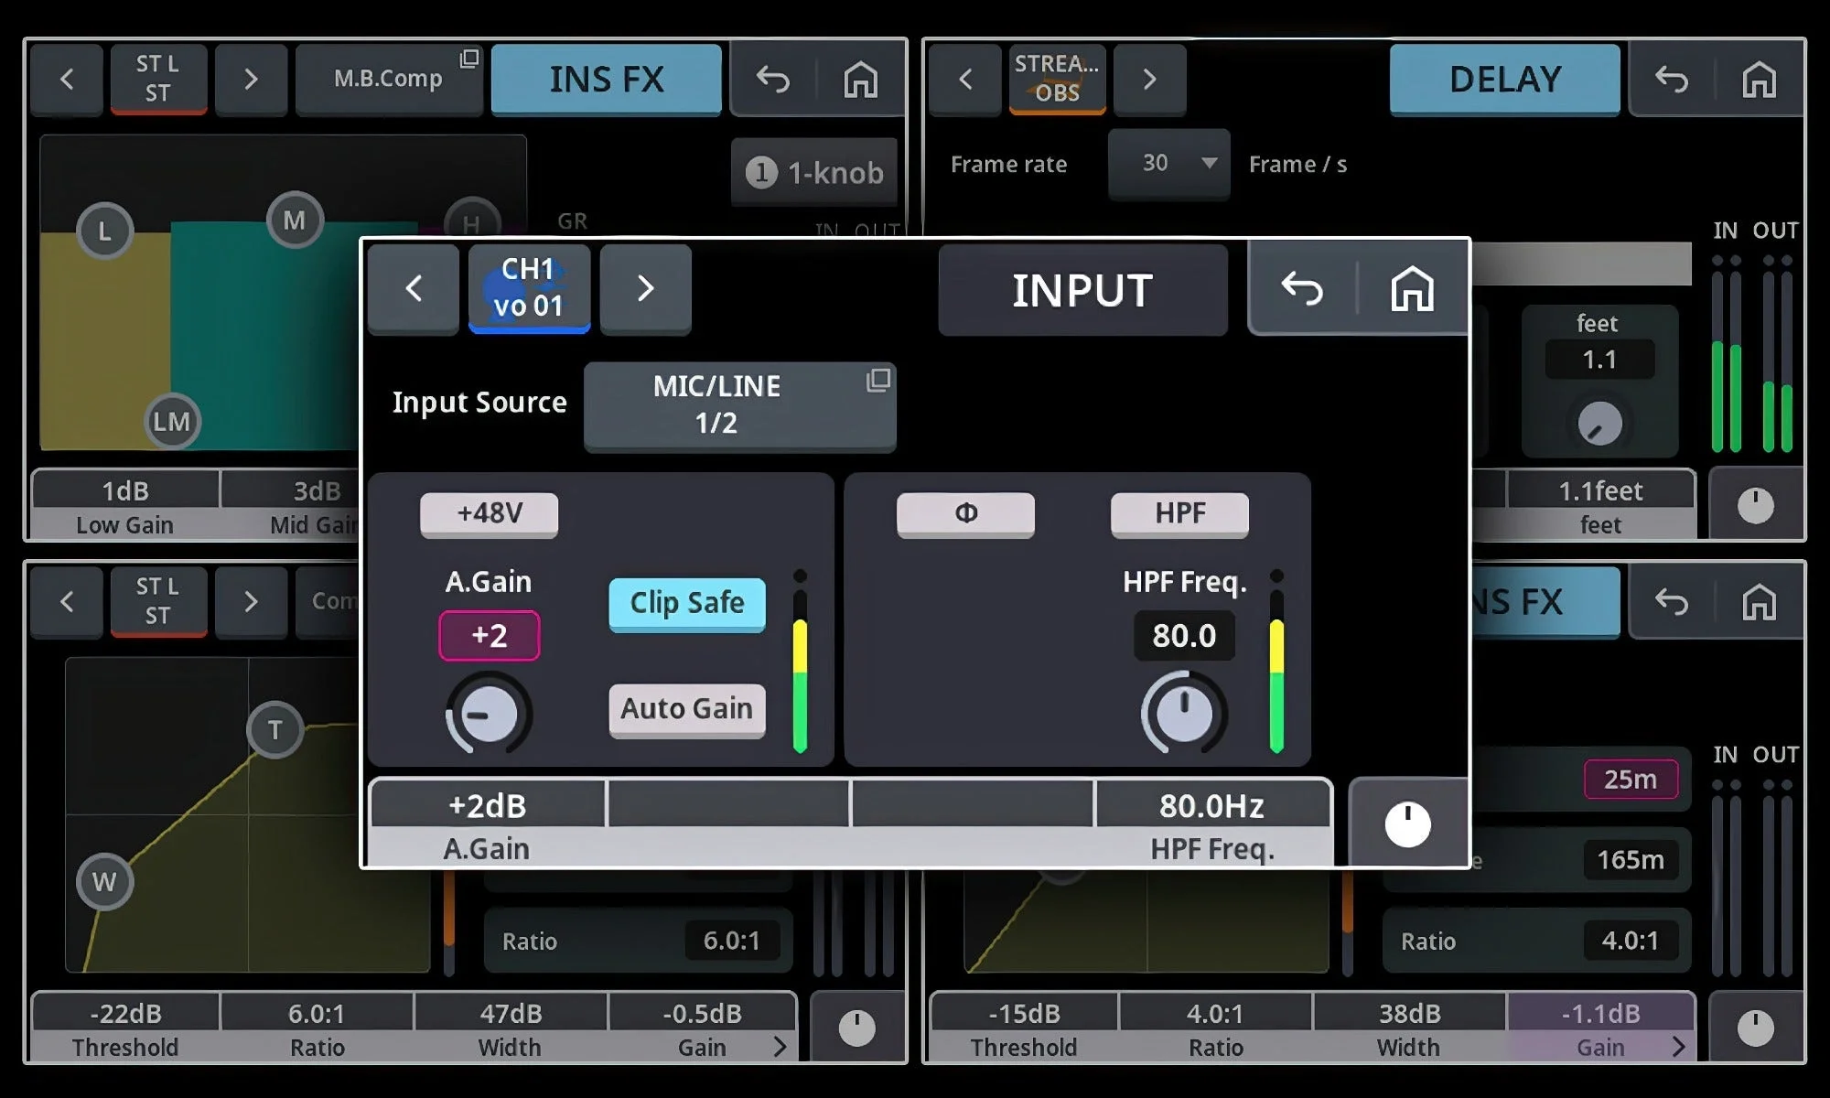Enable the HPF button
The height and width of the screenshot is (1098, 1830).
coord(1179,513)
